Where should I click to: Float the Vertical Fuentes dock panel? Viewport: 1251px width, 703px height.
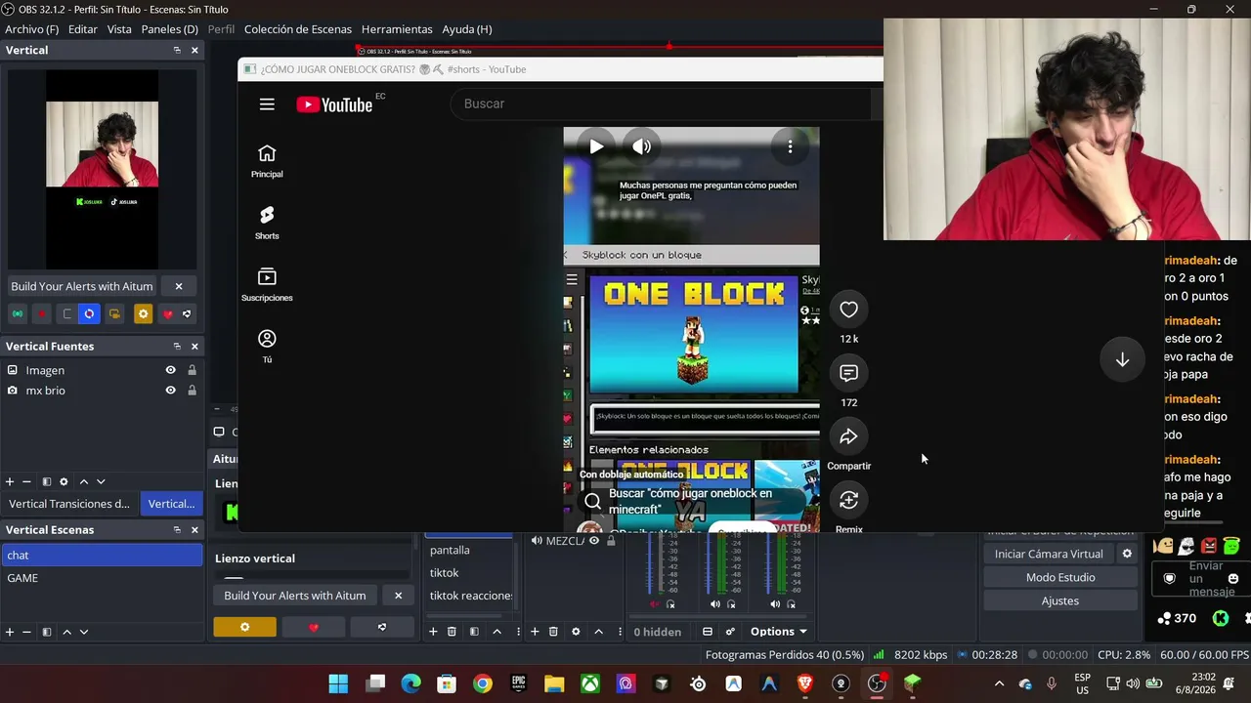point(177,347)
